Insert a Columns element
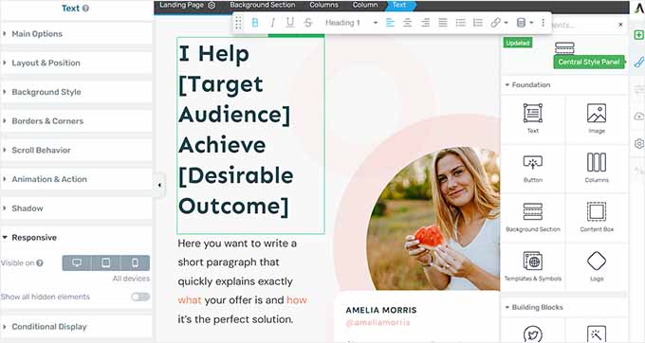 click(x=597, y=168)
